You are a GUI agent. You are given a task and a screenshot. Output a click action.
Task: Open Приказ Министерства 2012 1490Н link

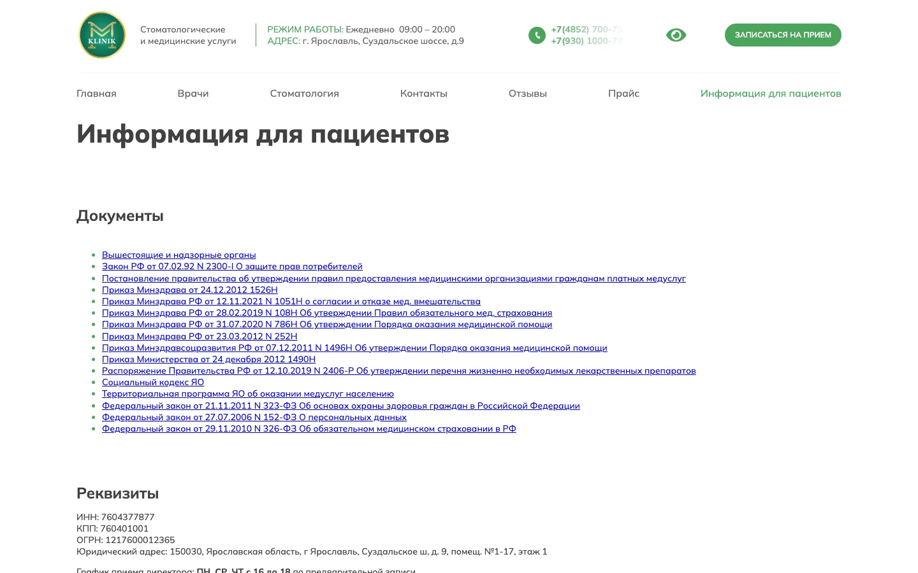tap(209, 359)
